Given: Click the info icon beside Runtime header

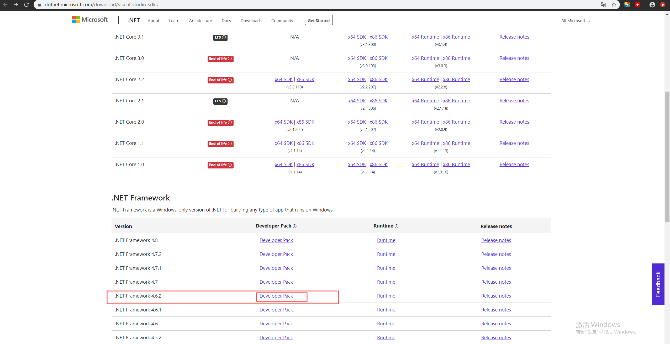Looking at the screenshot, I should [x=397, y=226].
